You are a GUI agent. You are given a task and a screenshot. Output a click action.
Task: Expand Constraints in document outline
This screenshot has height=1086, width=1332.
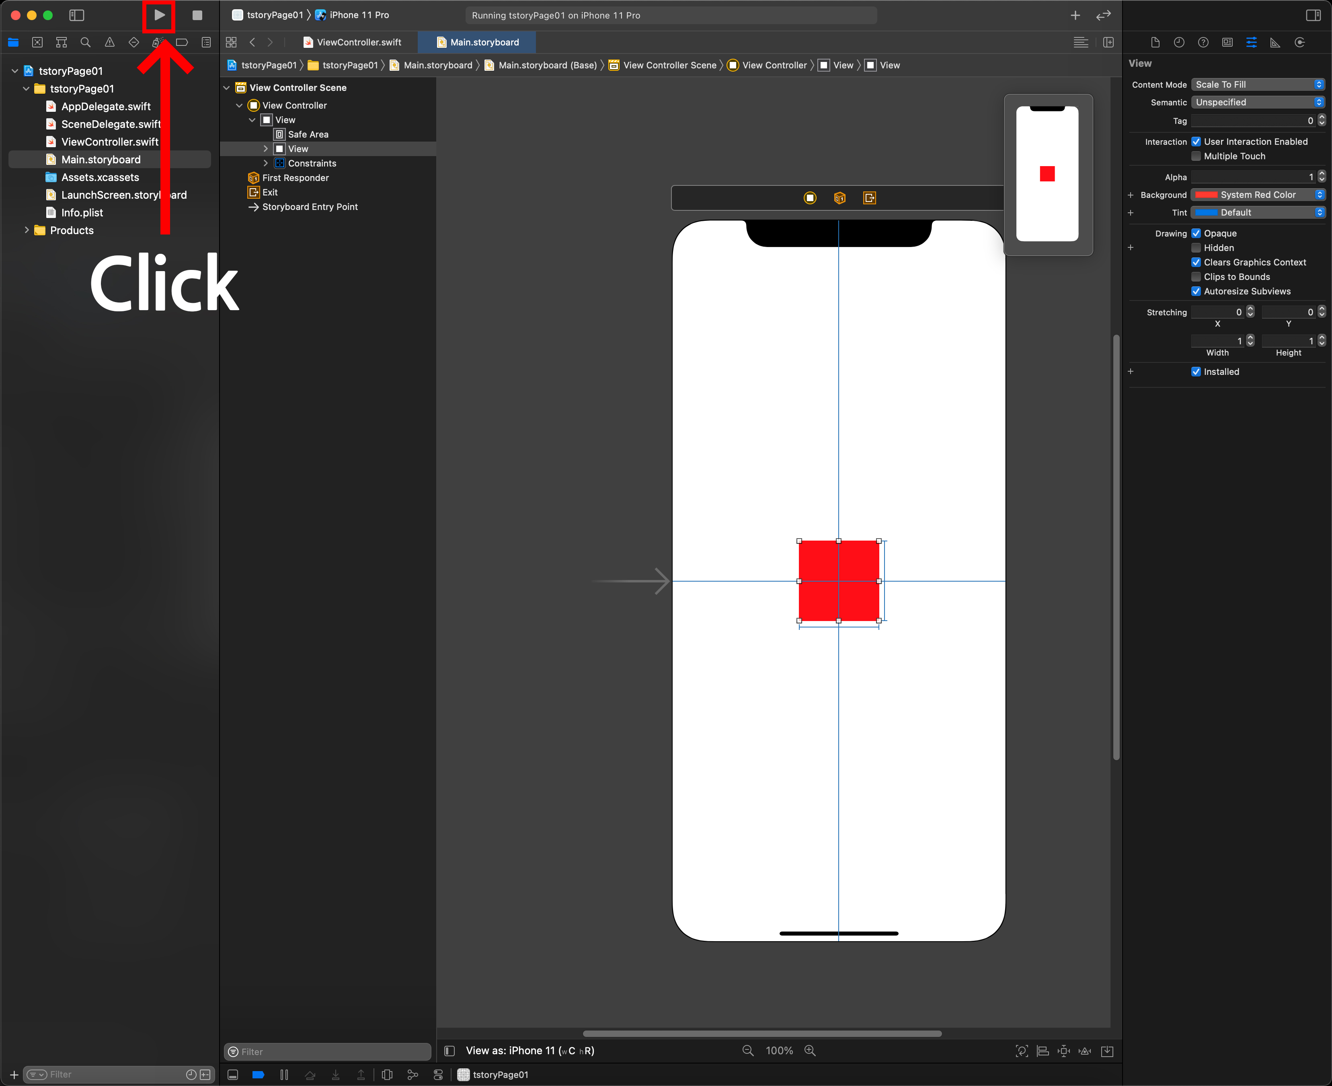coord(266,163)
